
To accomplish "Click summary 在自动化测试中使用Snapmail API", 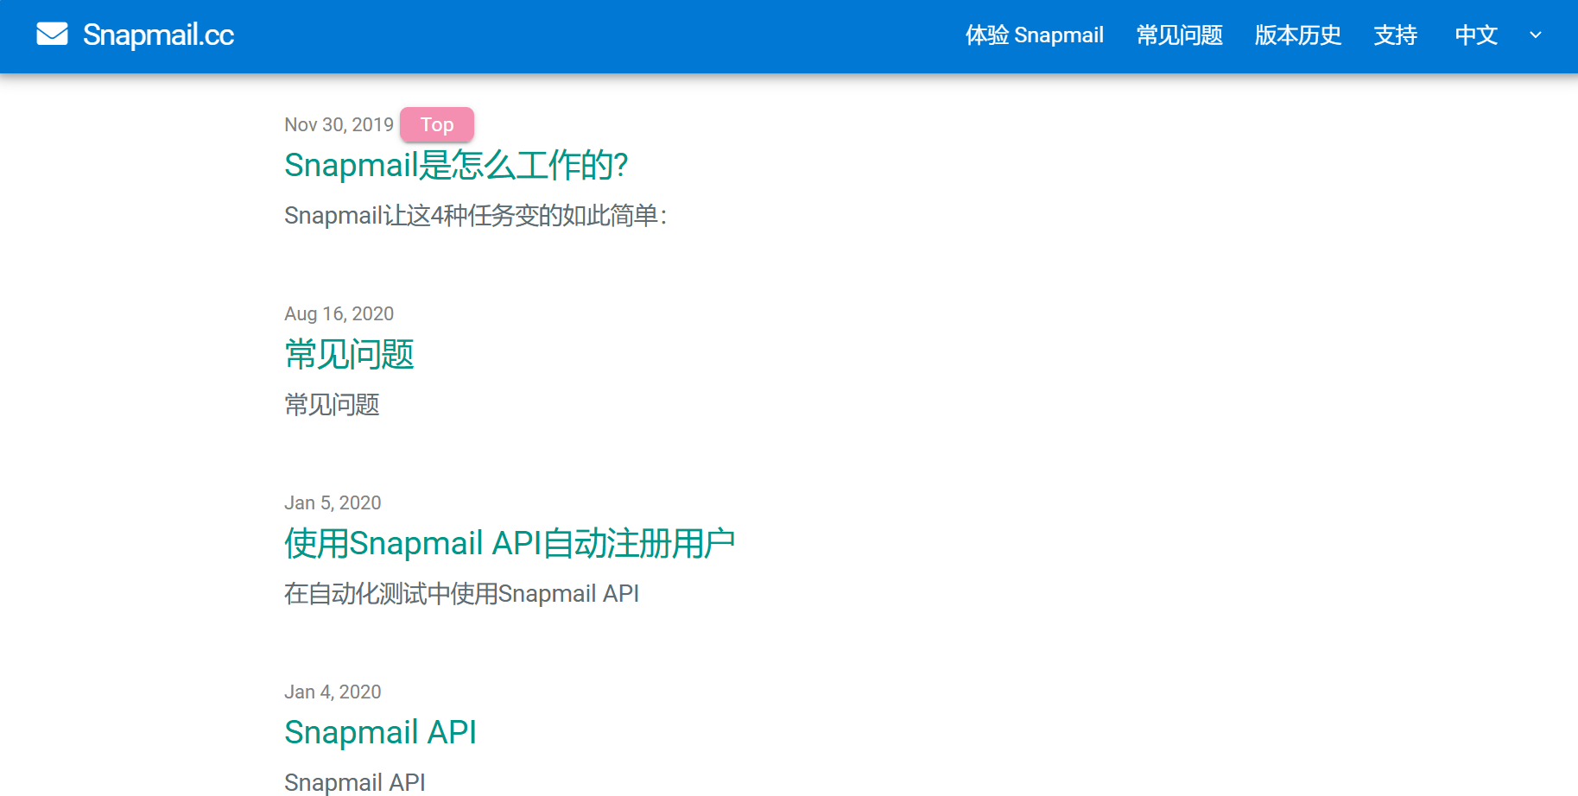I will tap(461, 593).
